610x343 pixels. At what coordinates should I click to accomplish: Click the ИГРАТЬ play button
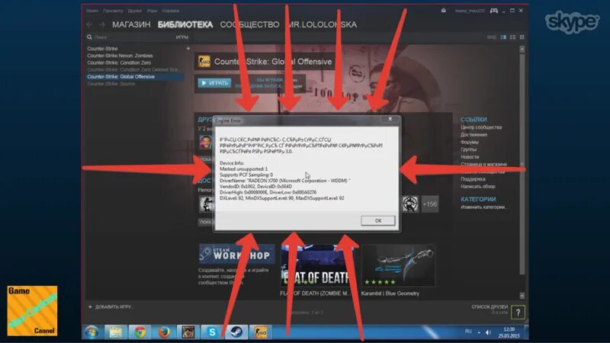click(214, 83)
